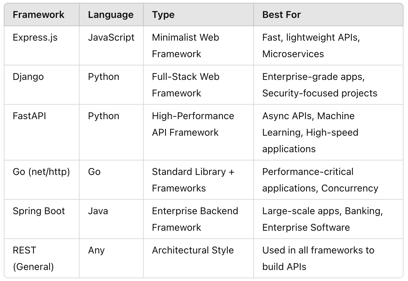This screenshot has height=281, width=408.
Task: Click the JavaScript language cell
Action: (x=111, y=38)
